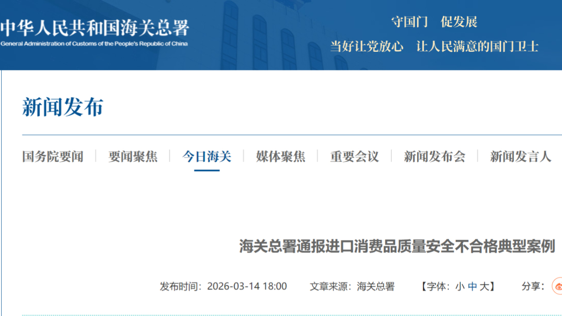Share article via the Weibo icon

[x=557, y=287]
